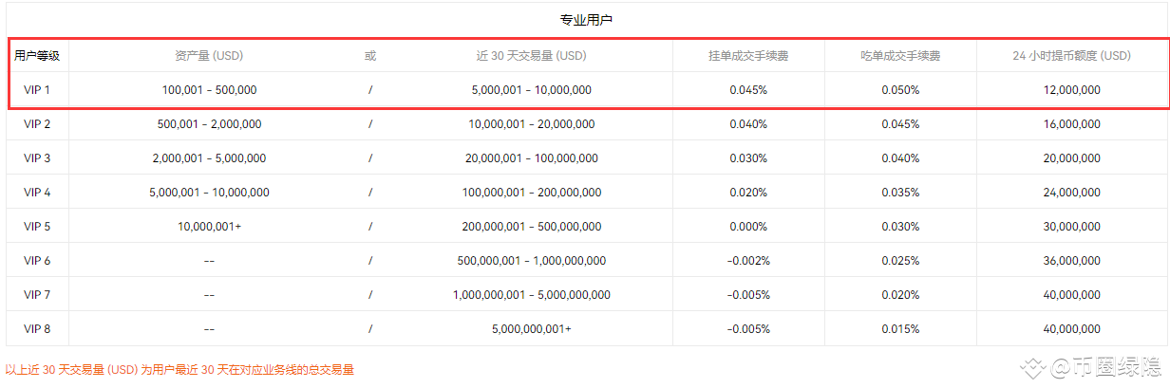This screenshot has width=1170, height=388.
Task: Select the VIP 2 row label
Action: point(37,124)
